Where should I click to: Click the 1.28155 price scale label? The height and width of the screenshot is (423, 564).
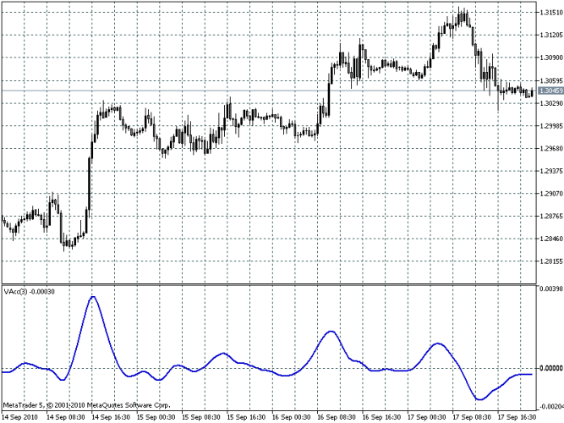(x=551, y=261)
